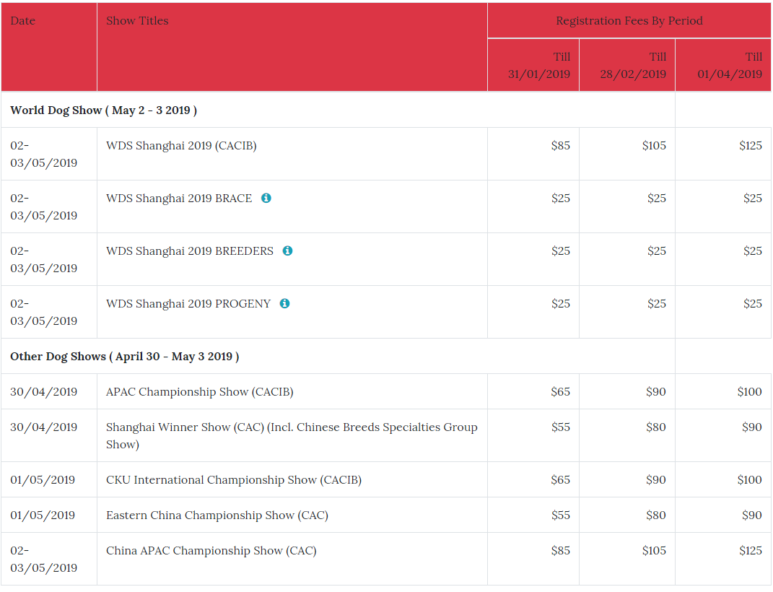Click the World Dog Show section heading
This screenshot has width=773, height=592.
[103, 110]
